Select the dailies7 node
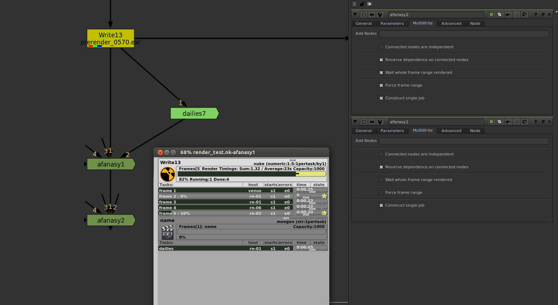Screen dimensions: 558x305 194,113
